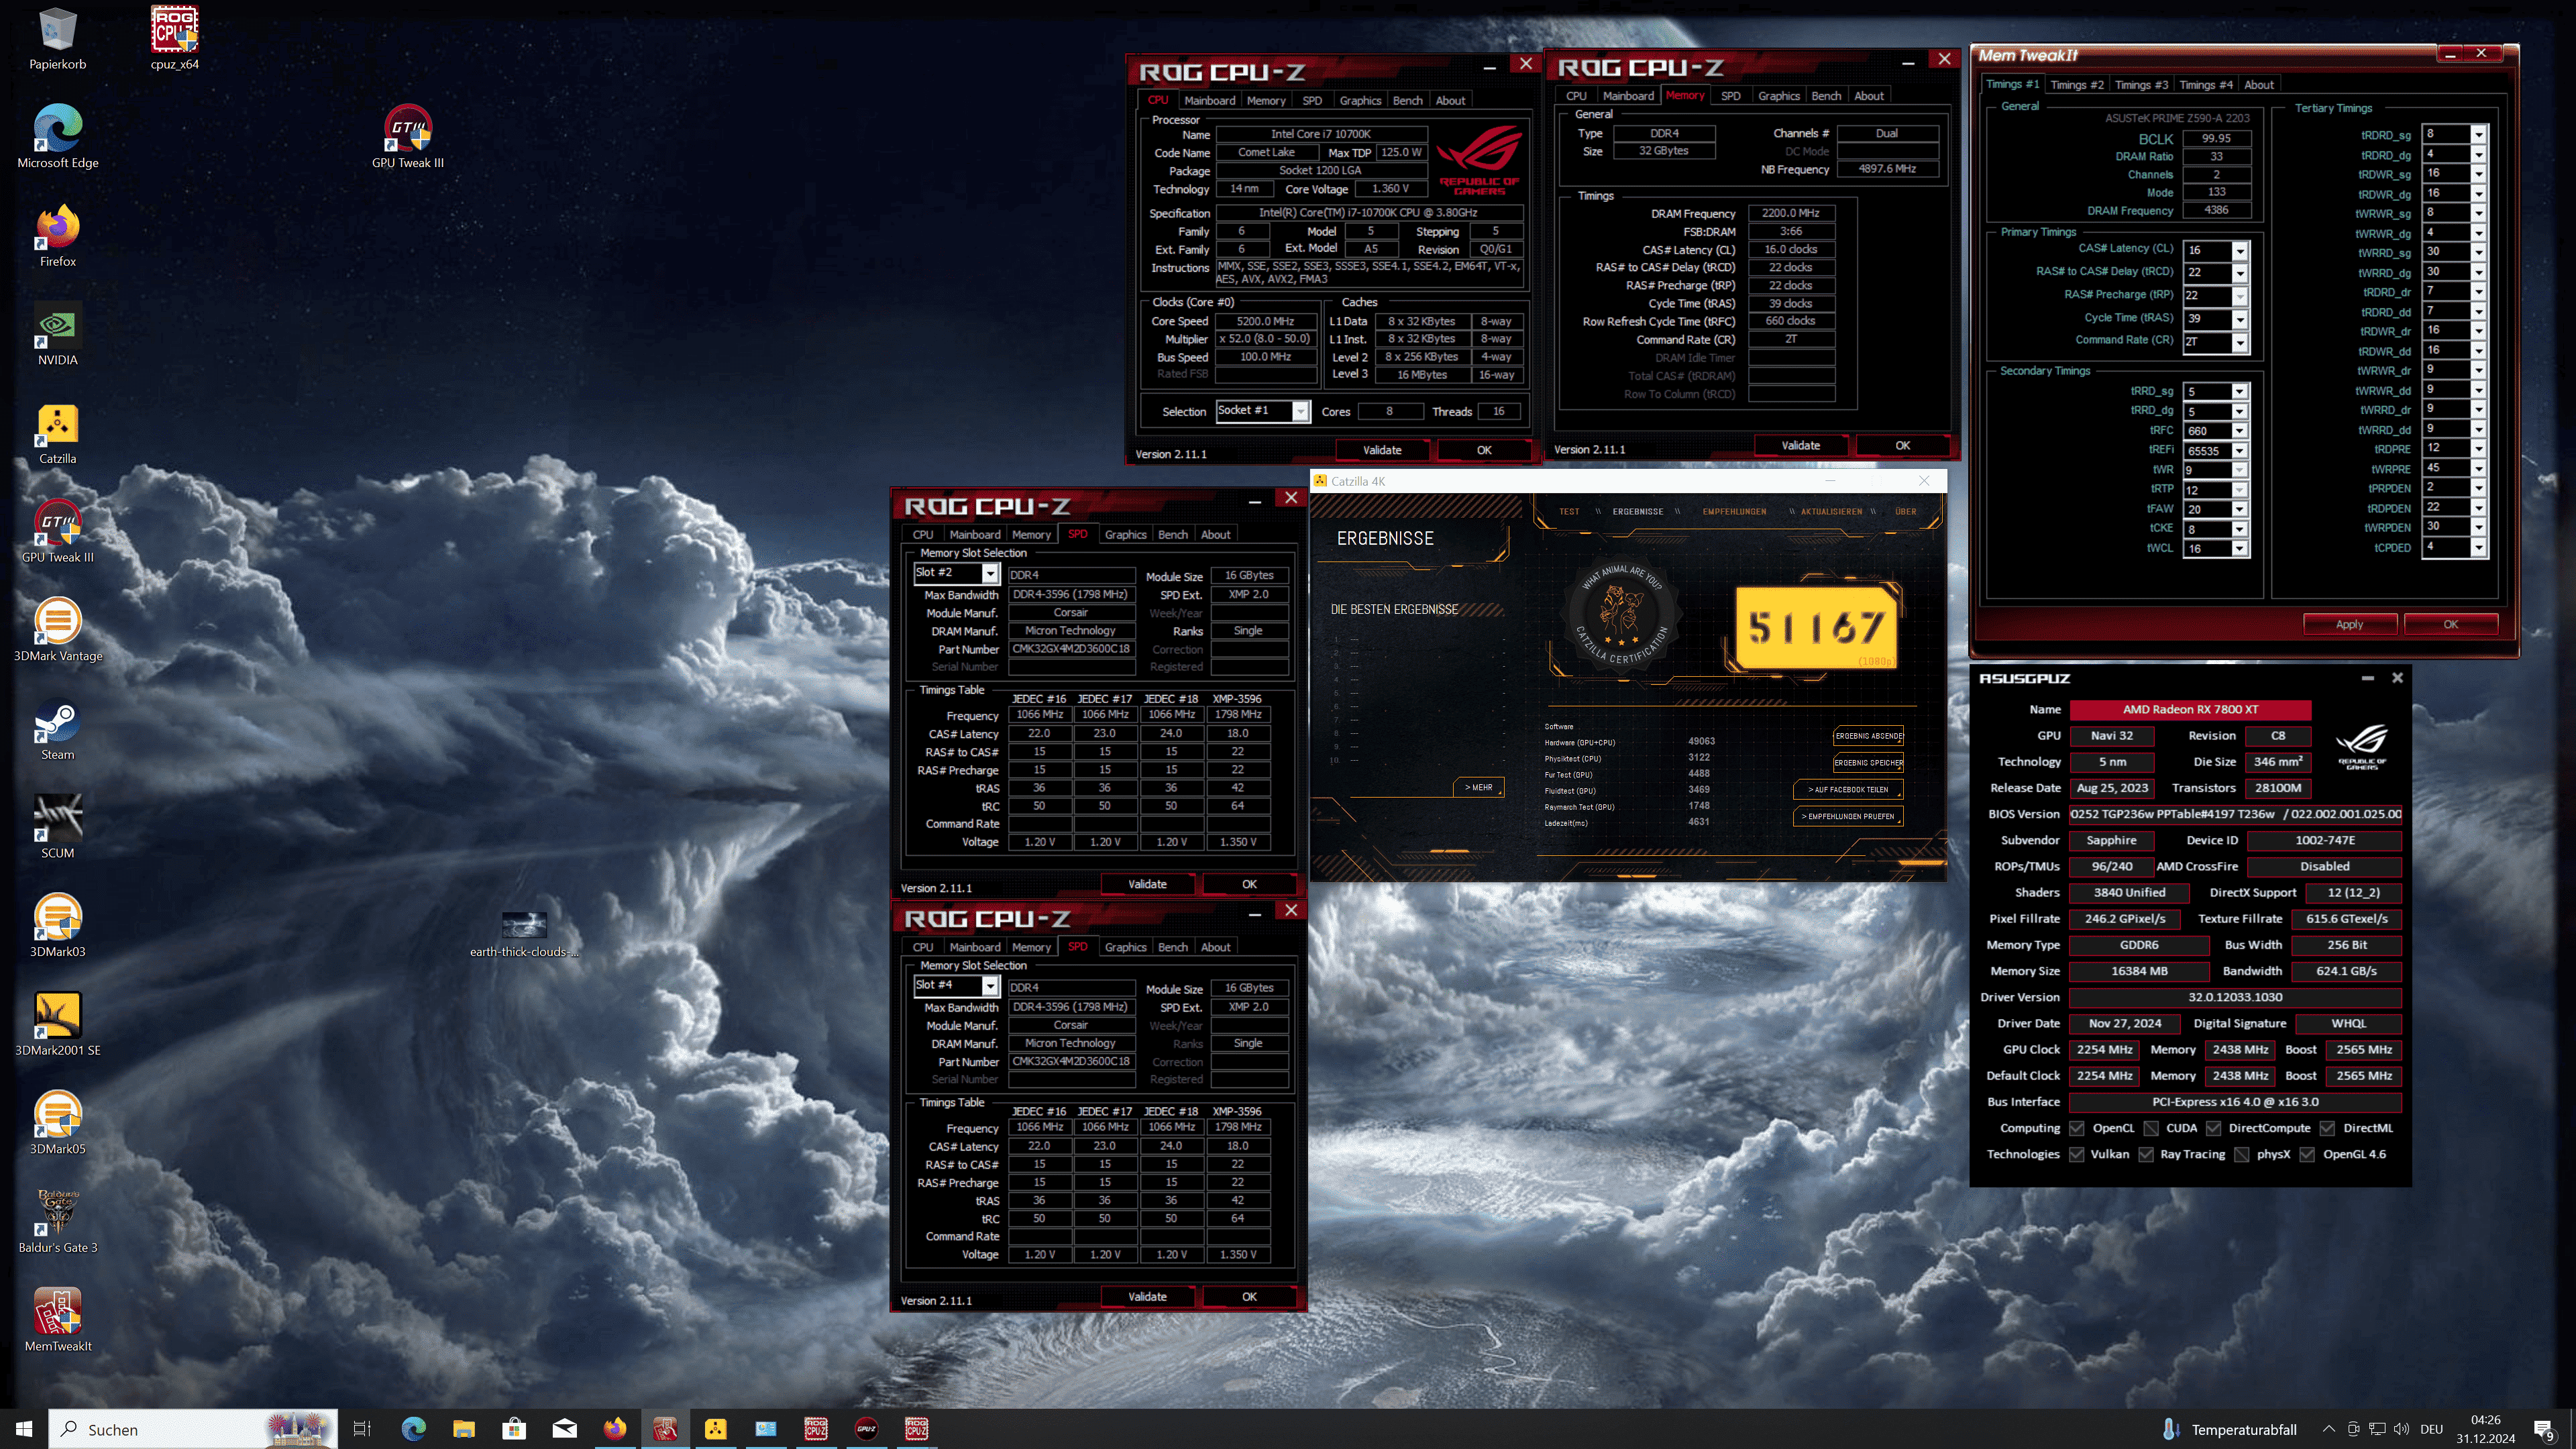Expand the tRDRD_sg dropdown
The height and width of the screenshot is (1449, 2576).
click(2479, 134)
